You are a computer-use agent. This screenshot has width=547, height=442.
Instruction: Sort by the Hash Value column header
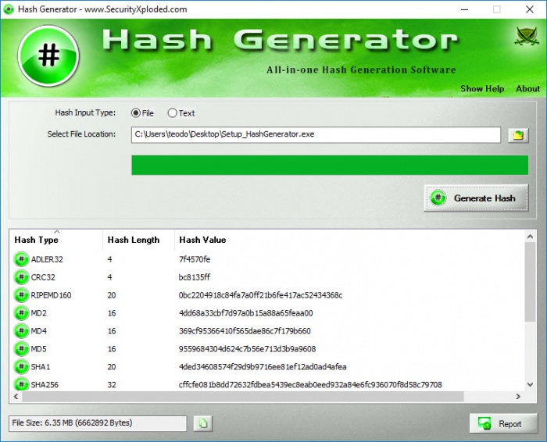coord(349,240)
